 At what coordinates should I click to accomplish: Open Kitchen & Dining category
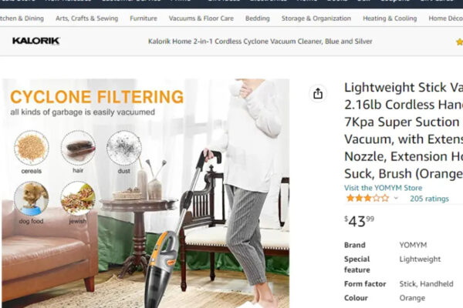[x=22, y=18]
